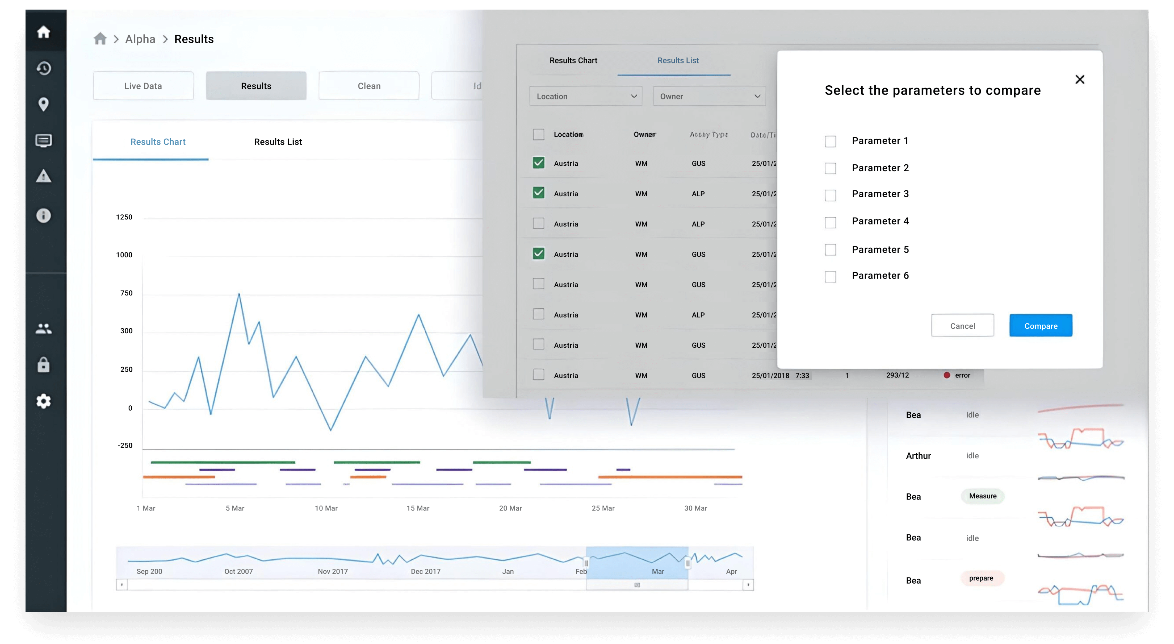Click the Arthur name in the list
Viewport: 1174px width, 644px height.
(x=918, y=456)
